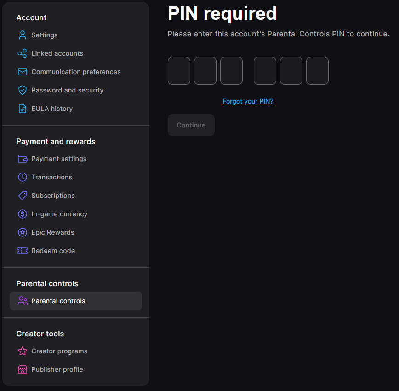Click the envelope icon for Communication preferences
Screen dimensions: 399x391
[x=23, y=72]
